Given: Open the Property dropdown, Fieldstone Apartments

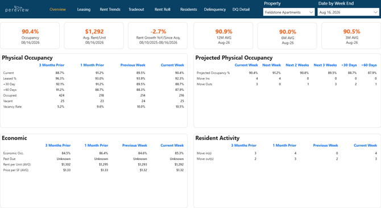Looking at the screenshot, I should (289, 12).
